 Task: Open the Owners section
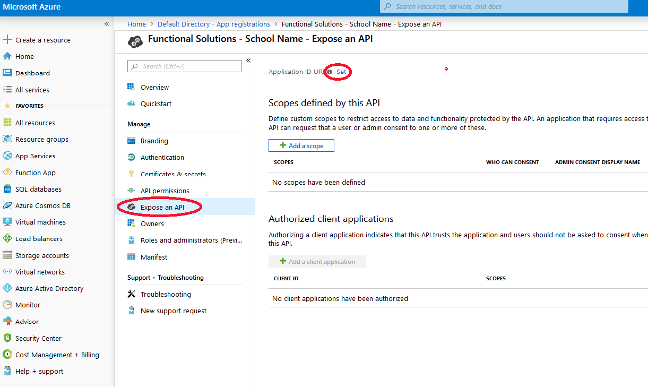(152, 223)
